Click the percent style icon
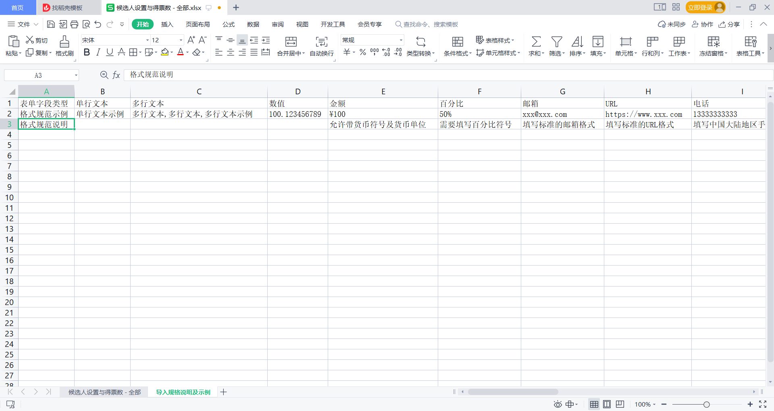 [363, 52]
